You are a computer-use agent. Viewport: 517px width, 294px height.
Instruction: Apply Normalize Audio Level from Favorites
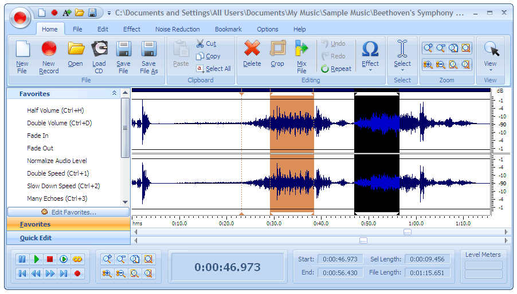tap(57, 161)
